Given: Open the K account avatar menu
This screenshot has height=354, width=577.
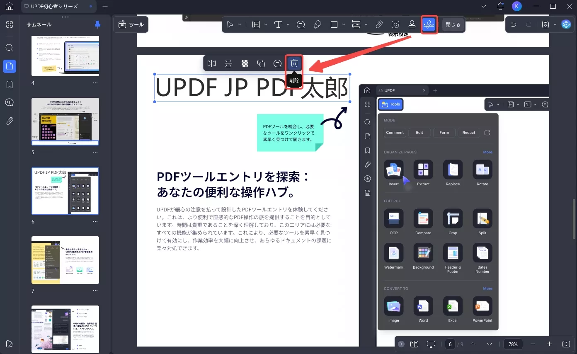Looking at the screenshot, I should (x=516, y=6).
